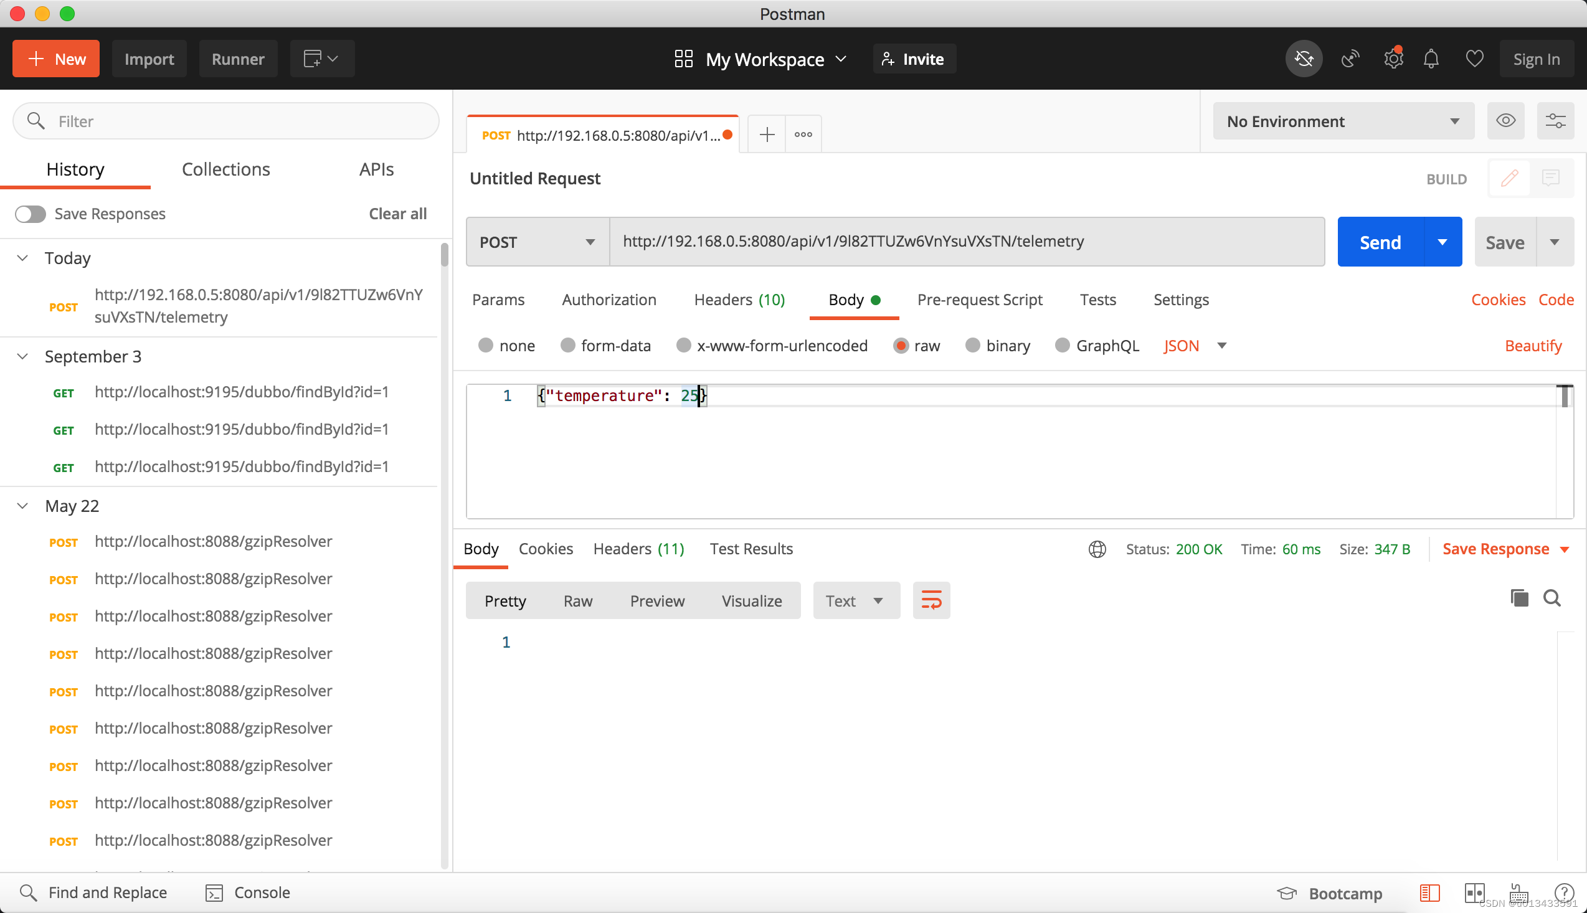The width and height of the screenshot is (1587, 913).
Task: Open keyboard shortcuts icon in status bar
Action: click(1518, 892)
